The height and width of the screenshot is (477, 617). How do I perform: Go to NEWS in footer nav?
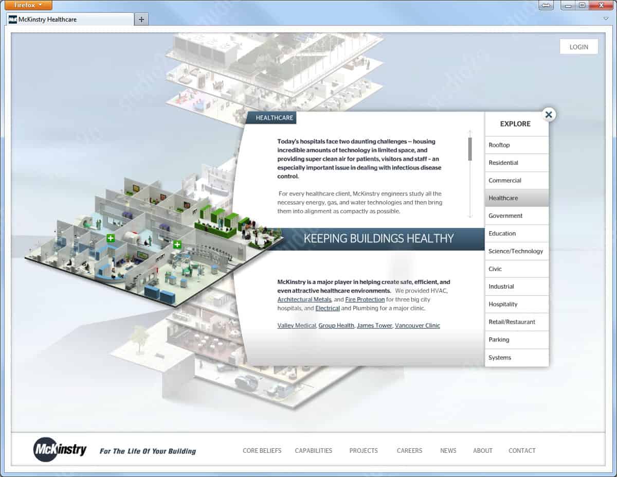pyautogui.click(x=448, y=451)
